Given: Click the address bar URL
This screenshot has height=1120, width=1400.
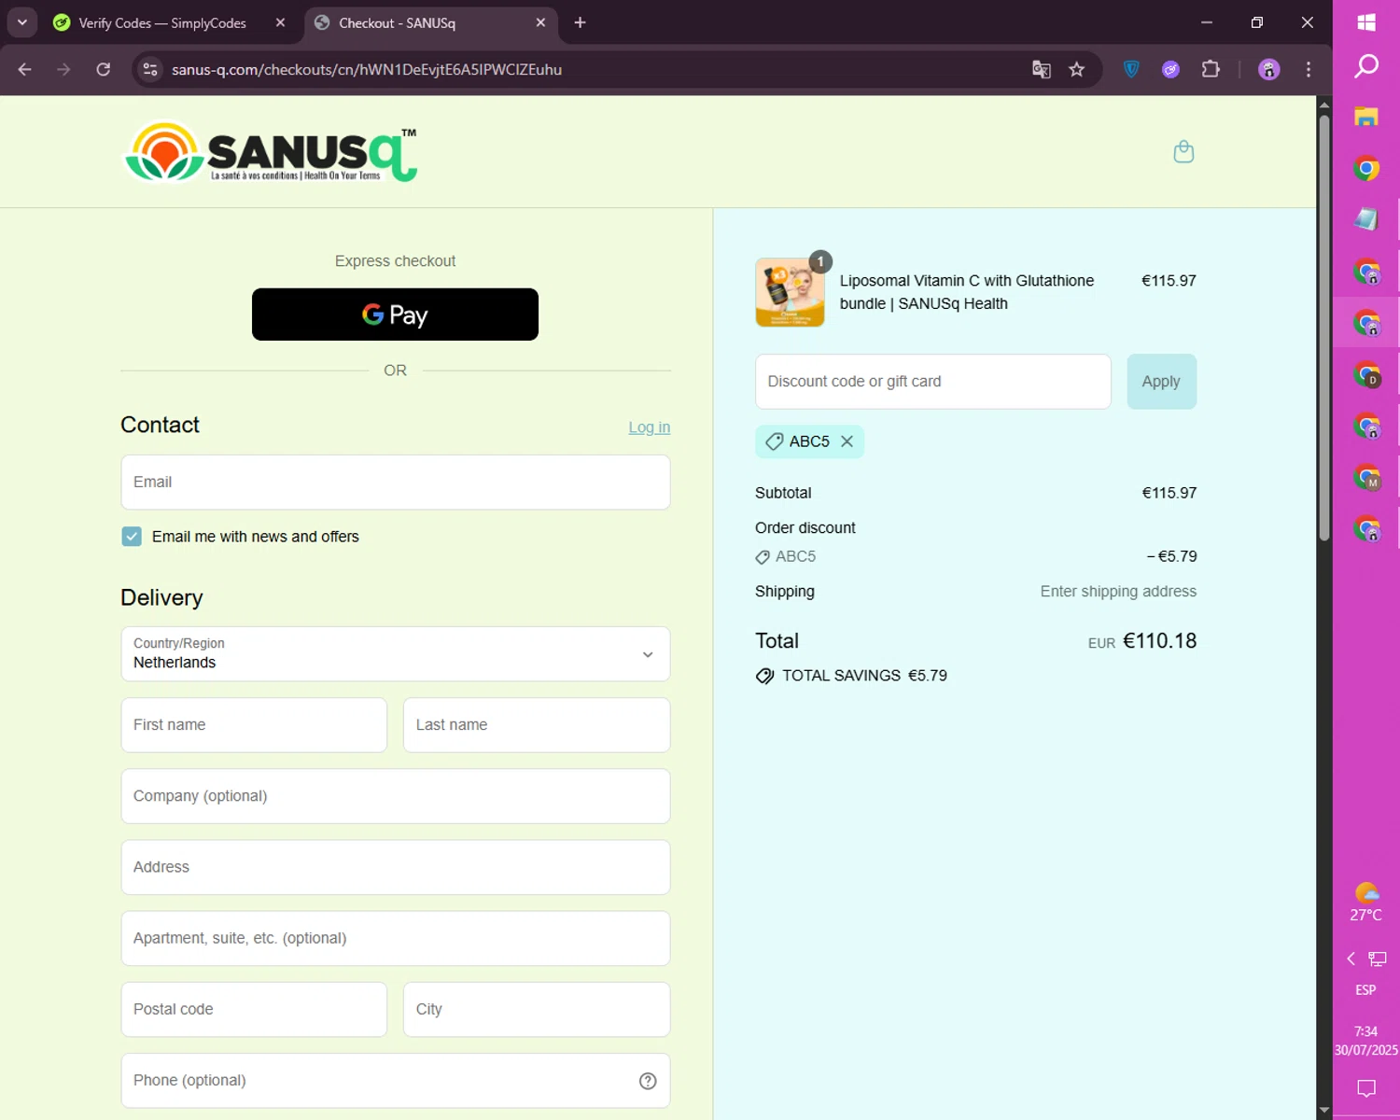Looking at the screenshot, I should coord(367,70).
